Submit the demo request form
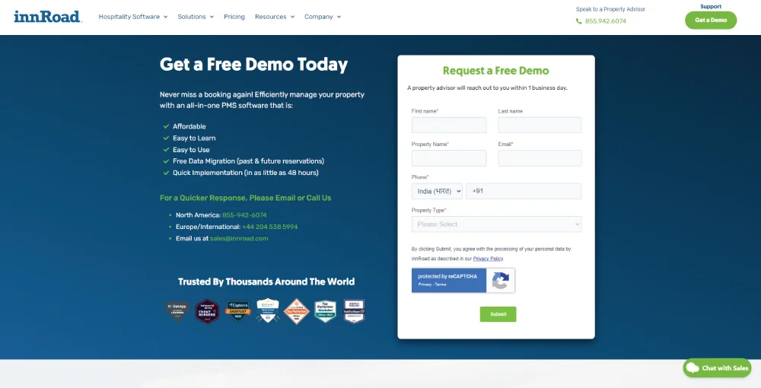The image size is (761, 388). (x=498, y=314)
